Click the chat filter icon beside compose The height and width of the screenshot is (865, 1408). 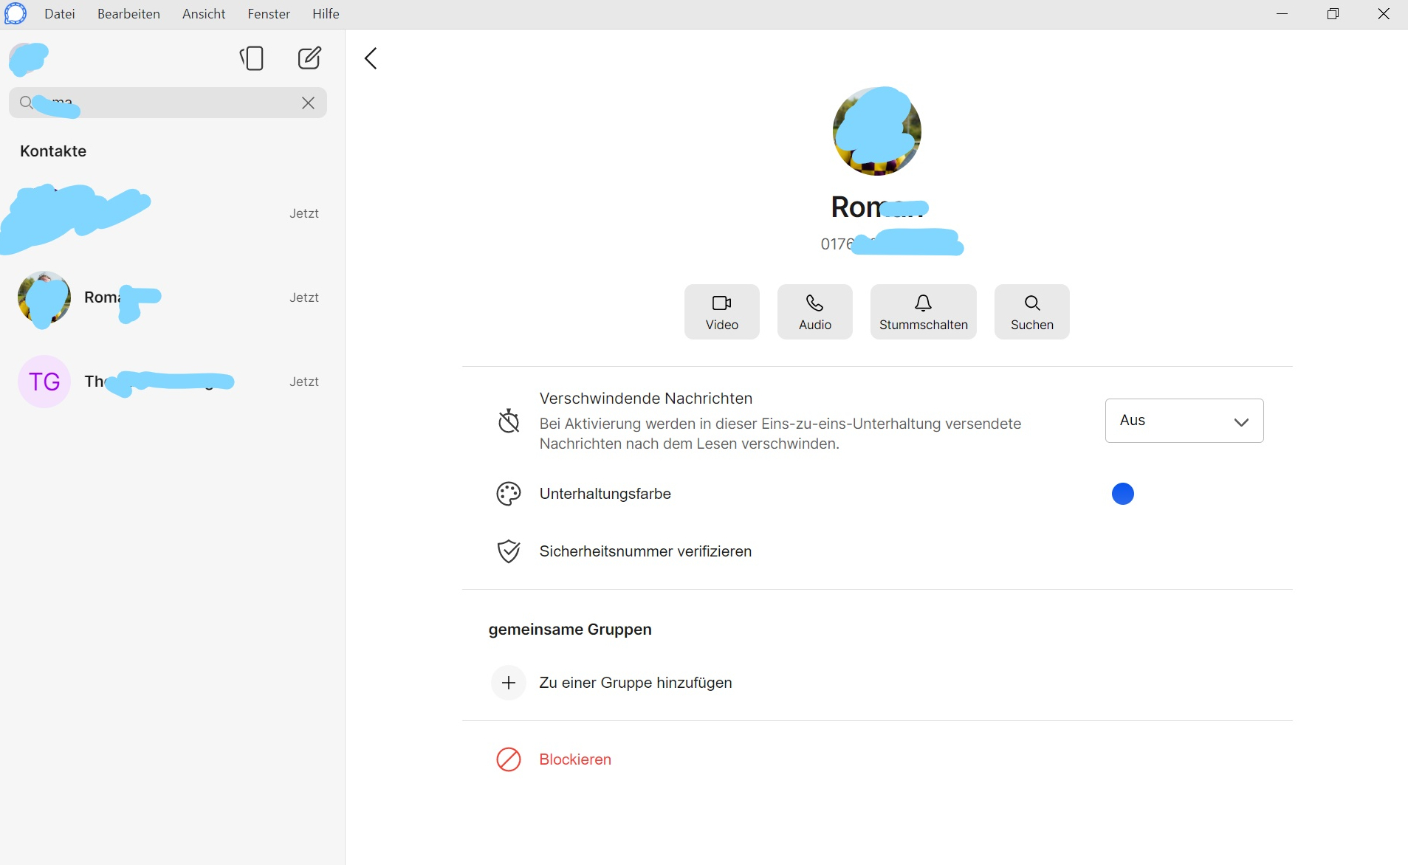tap(253, 58)
